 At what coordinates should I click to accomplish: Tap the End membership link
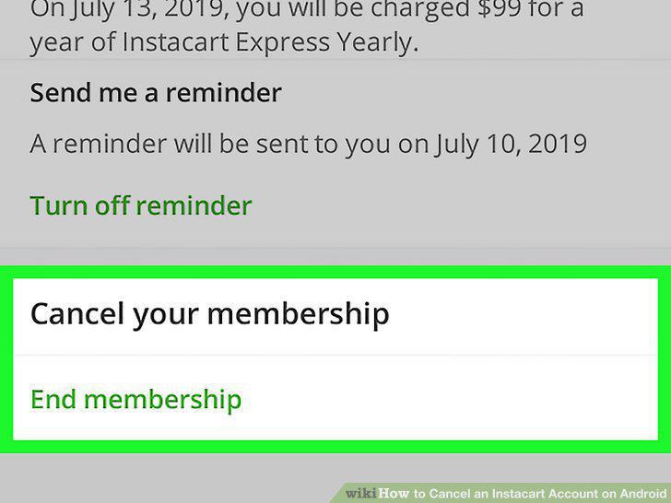[x=136, y=400]
